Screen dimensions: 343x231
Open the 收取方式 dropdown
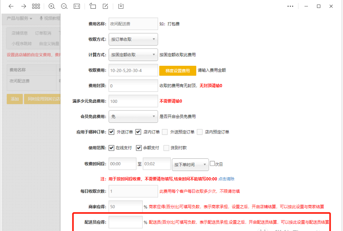point(133,39)
